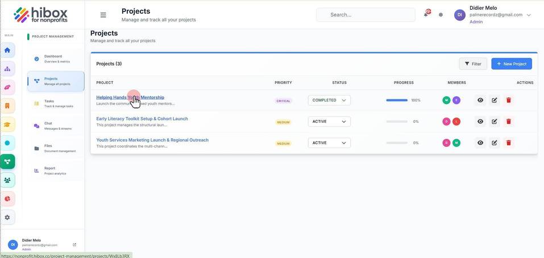Open the pink handshake sidebar icon

coord(7,88)
